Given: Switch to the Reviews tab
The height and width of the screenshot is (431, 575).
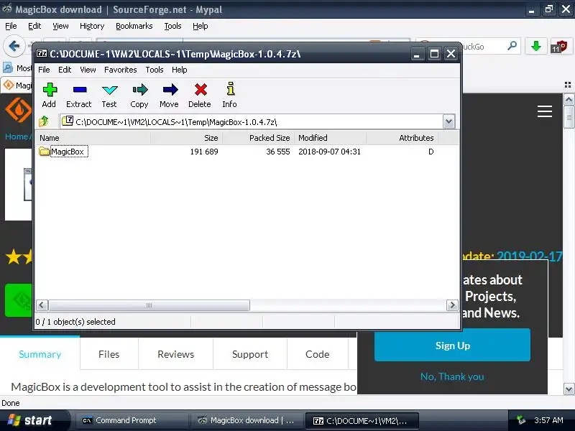Looking at the screenshot, I should pyautogui.click(x=175, y=354).
